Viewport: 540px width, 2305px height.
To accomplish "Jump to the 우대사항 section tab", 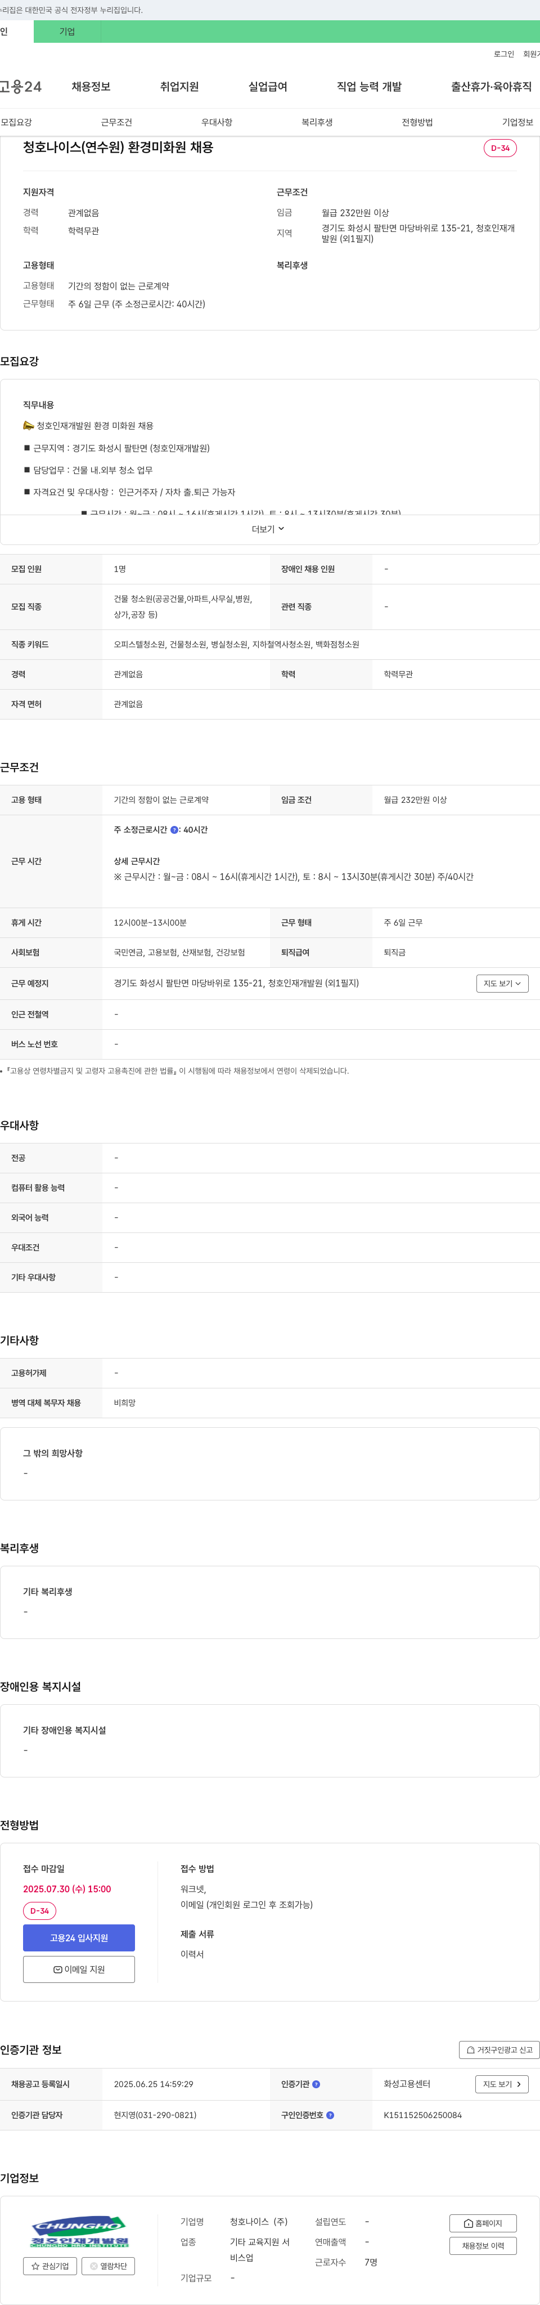I will point(217,123).
